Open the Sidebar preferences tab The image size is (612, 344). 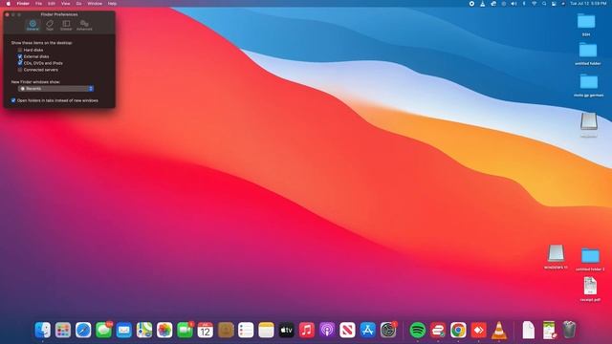[x=66, y=26]
